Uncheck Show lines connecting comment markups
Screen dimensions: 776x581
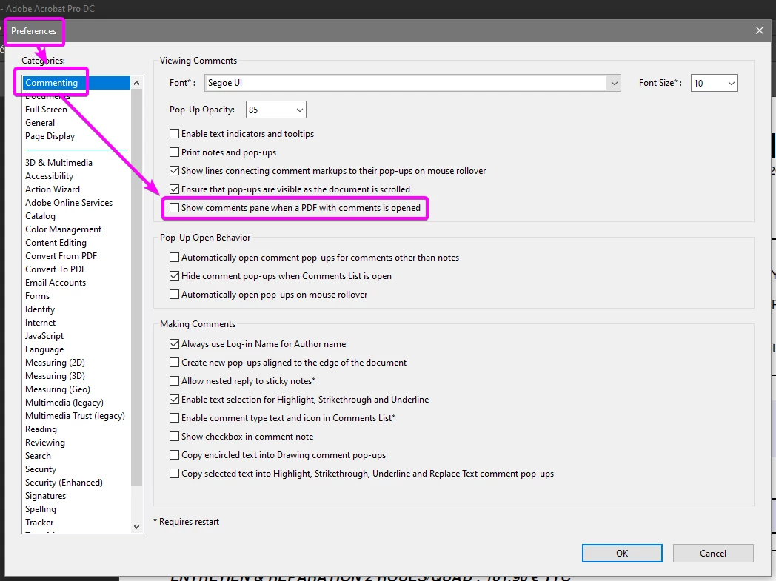point(174,171)
